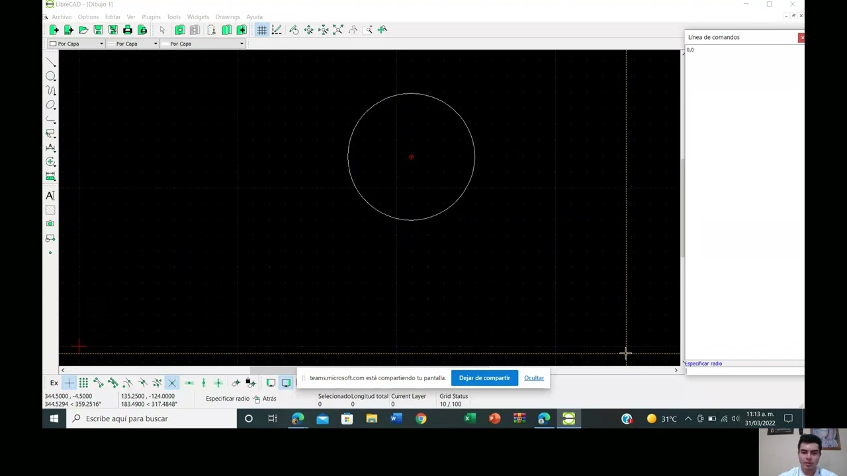Click the Ocultar link
Screen dimensions: 847x476
pyautogui.click(x=534, y=378)
